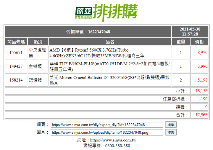Select barcode 149427 cell

[x=16, y=66]
